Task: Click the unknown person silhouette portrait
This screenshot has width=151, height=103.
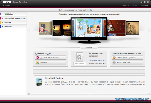Action: [x=80, y=57]
